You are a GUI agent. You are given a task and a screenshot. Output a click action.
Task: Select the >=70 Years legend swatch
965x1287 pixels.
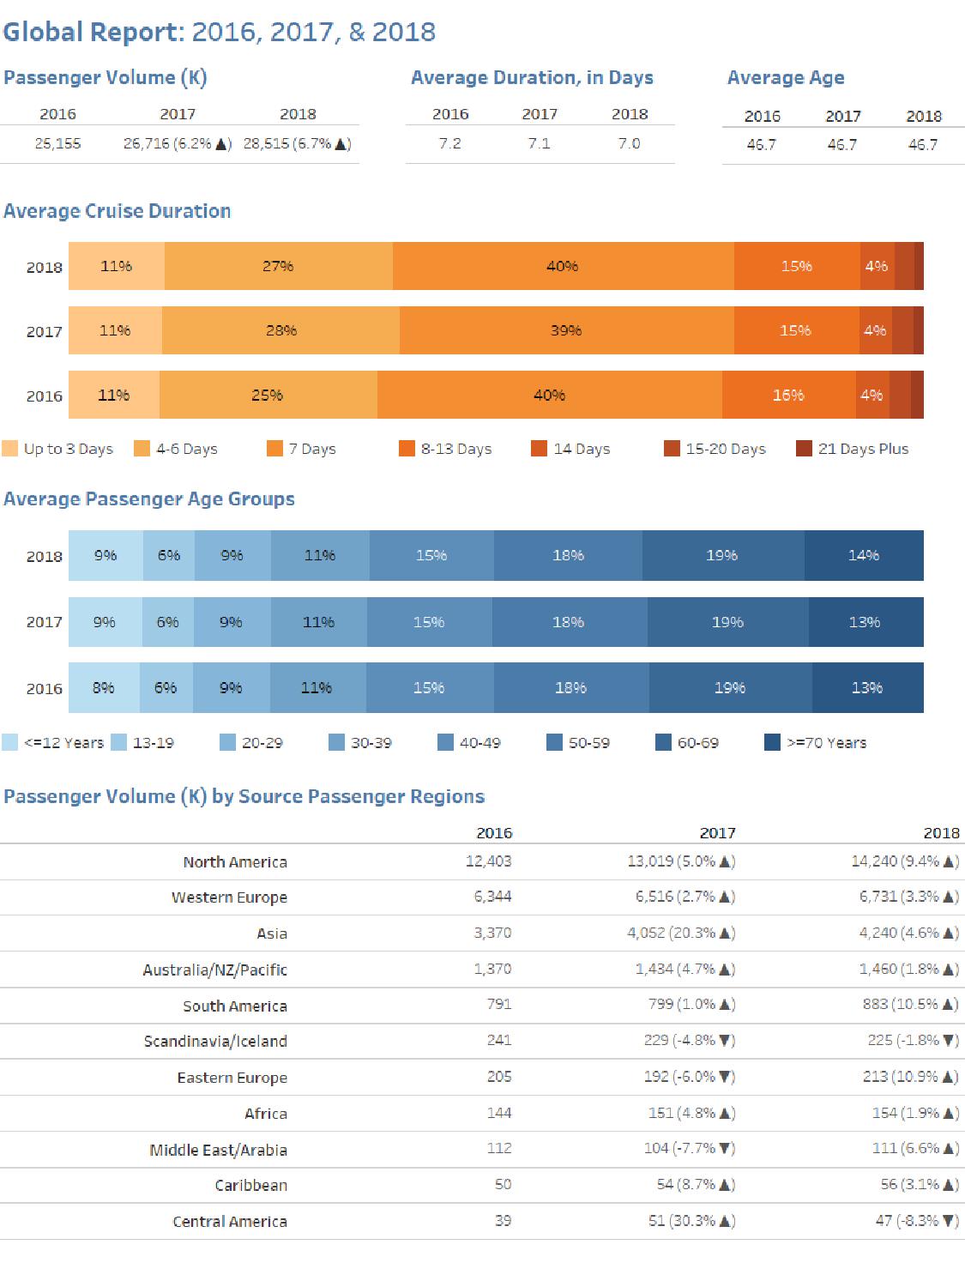coord(772,742)
